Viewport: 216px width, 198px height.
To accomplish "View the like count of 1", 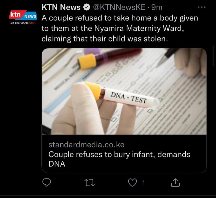I will click(x=143, y=183).
